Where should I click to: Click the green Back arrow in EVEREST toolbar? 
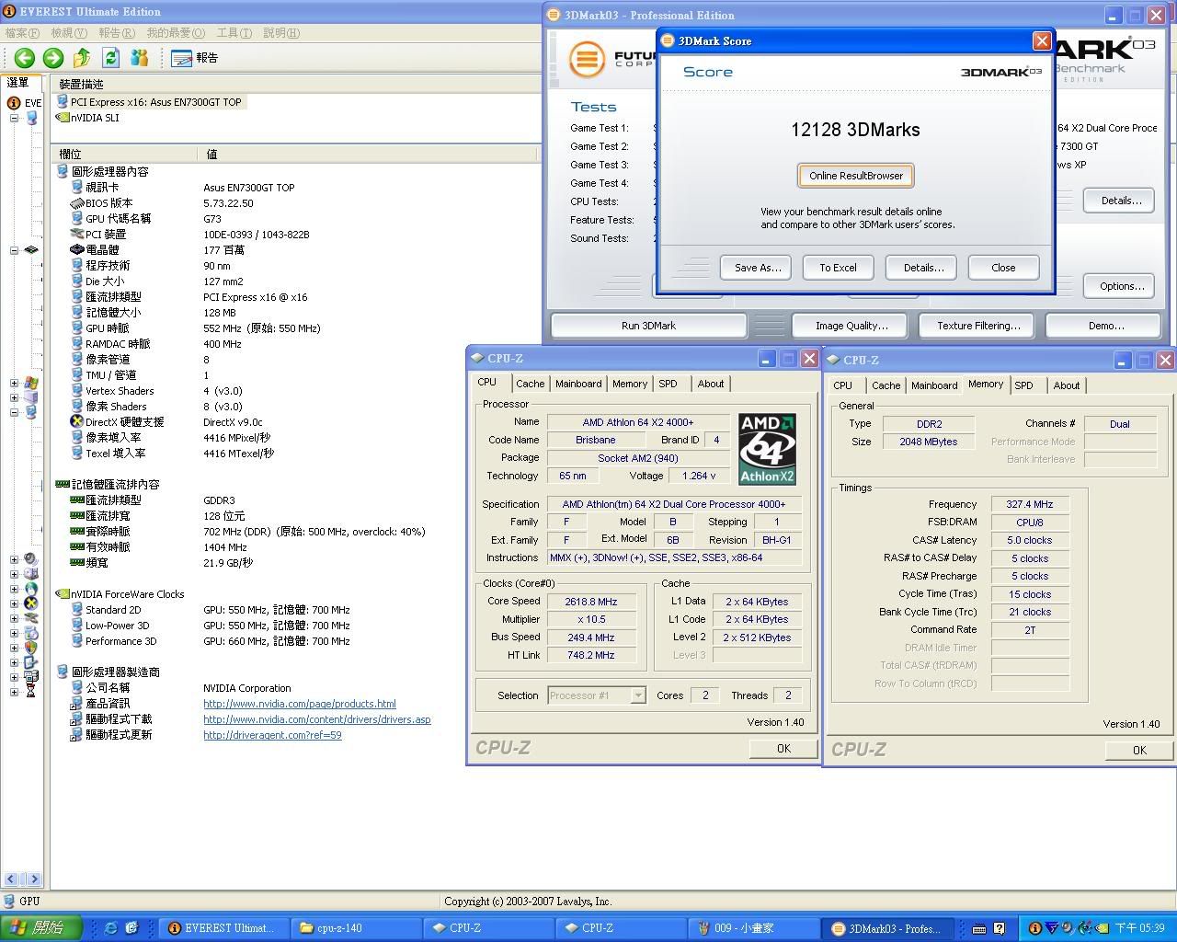coord(24,58)
